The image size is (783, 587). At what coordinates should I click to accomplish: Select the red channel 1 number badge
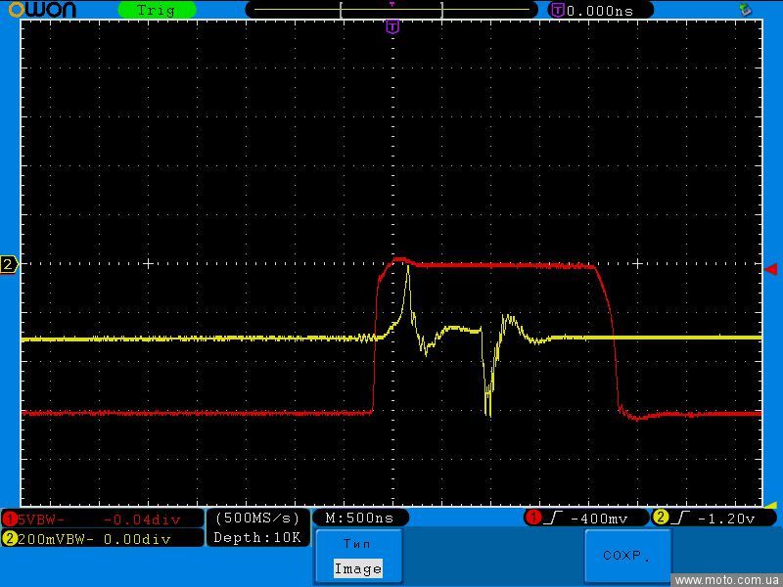click(x=10, y=519)
